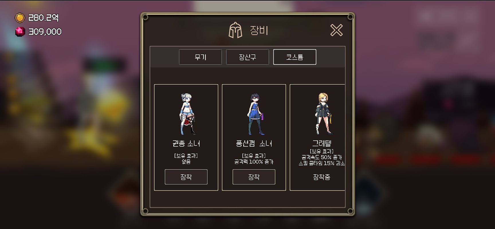Tap the 280.2억 gold amount
The image size is (495, 229).
click(44, 18)
